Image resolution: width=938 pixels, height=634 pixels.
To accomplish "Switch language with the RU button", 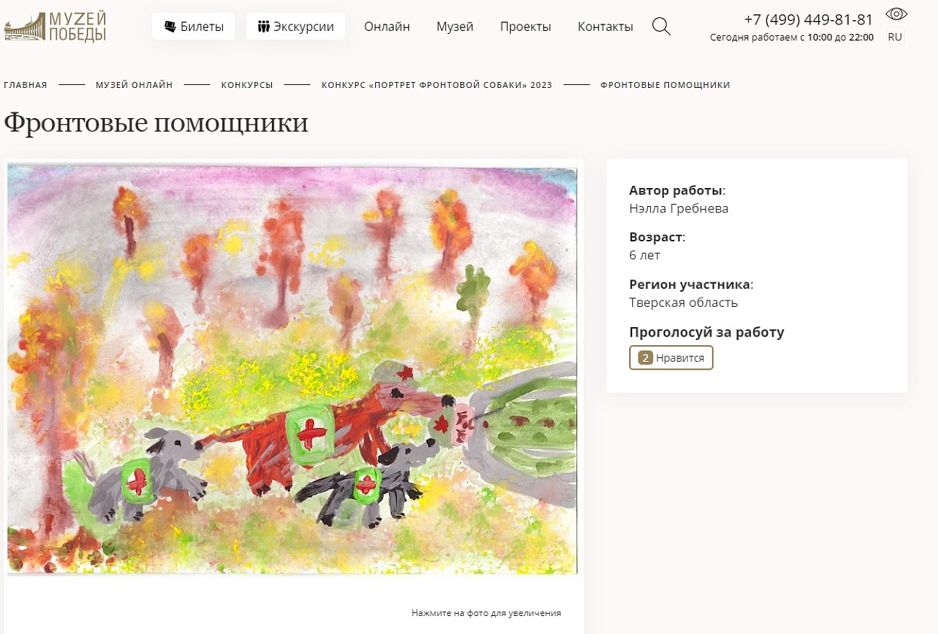I will click(895, 37).
